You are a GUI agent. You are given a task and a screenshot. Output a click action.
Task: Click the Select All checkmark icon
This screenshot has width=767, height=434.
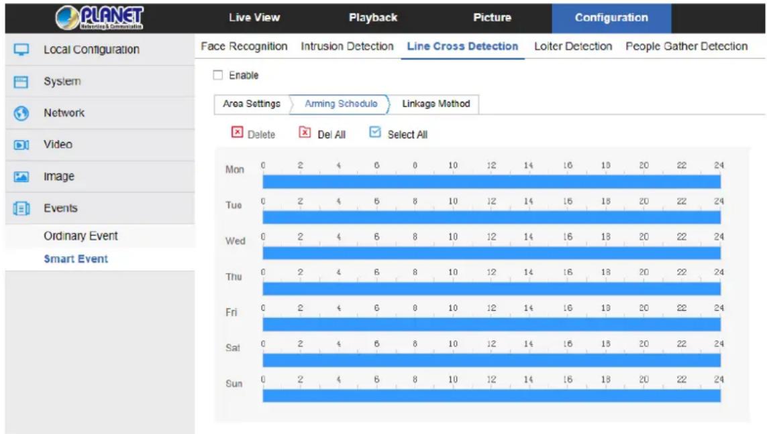(375, 132)
